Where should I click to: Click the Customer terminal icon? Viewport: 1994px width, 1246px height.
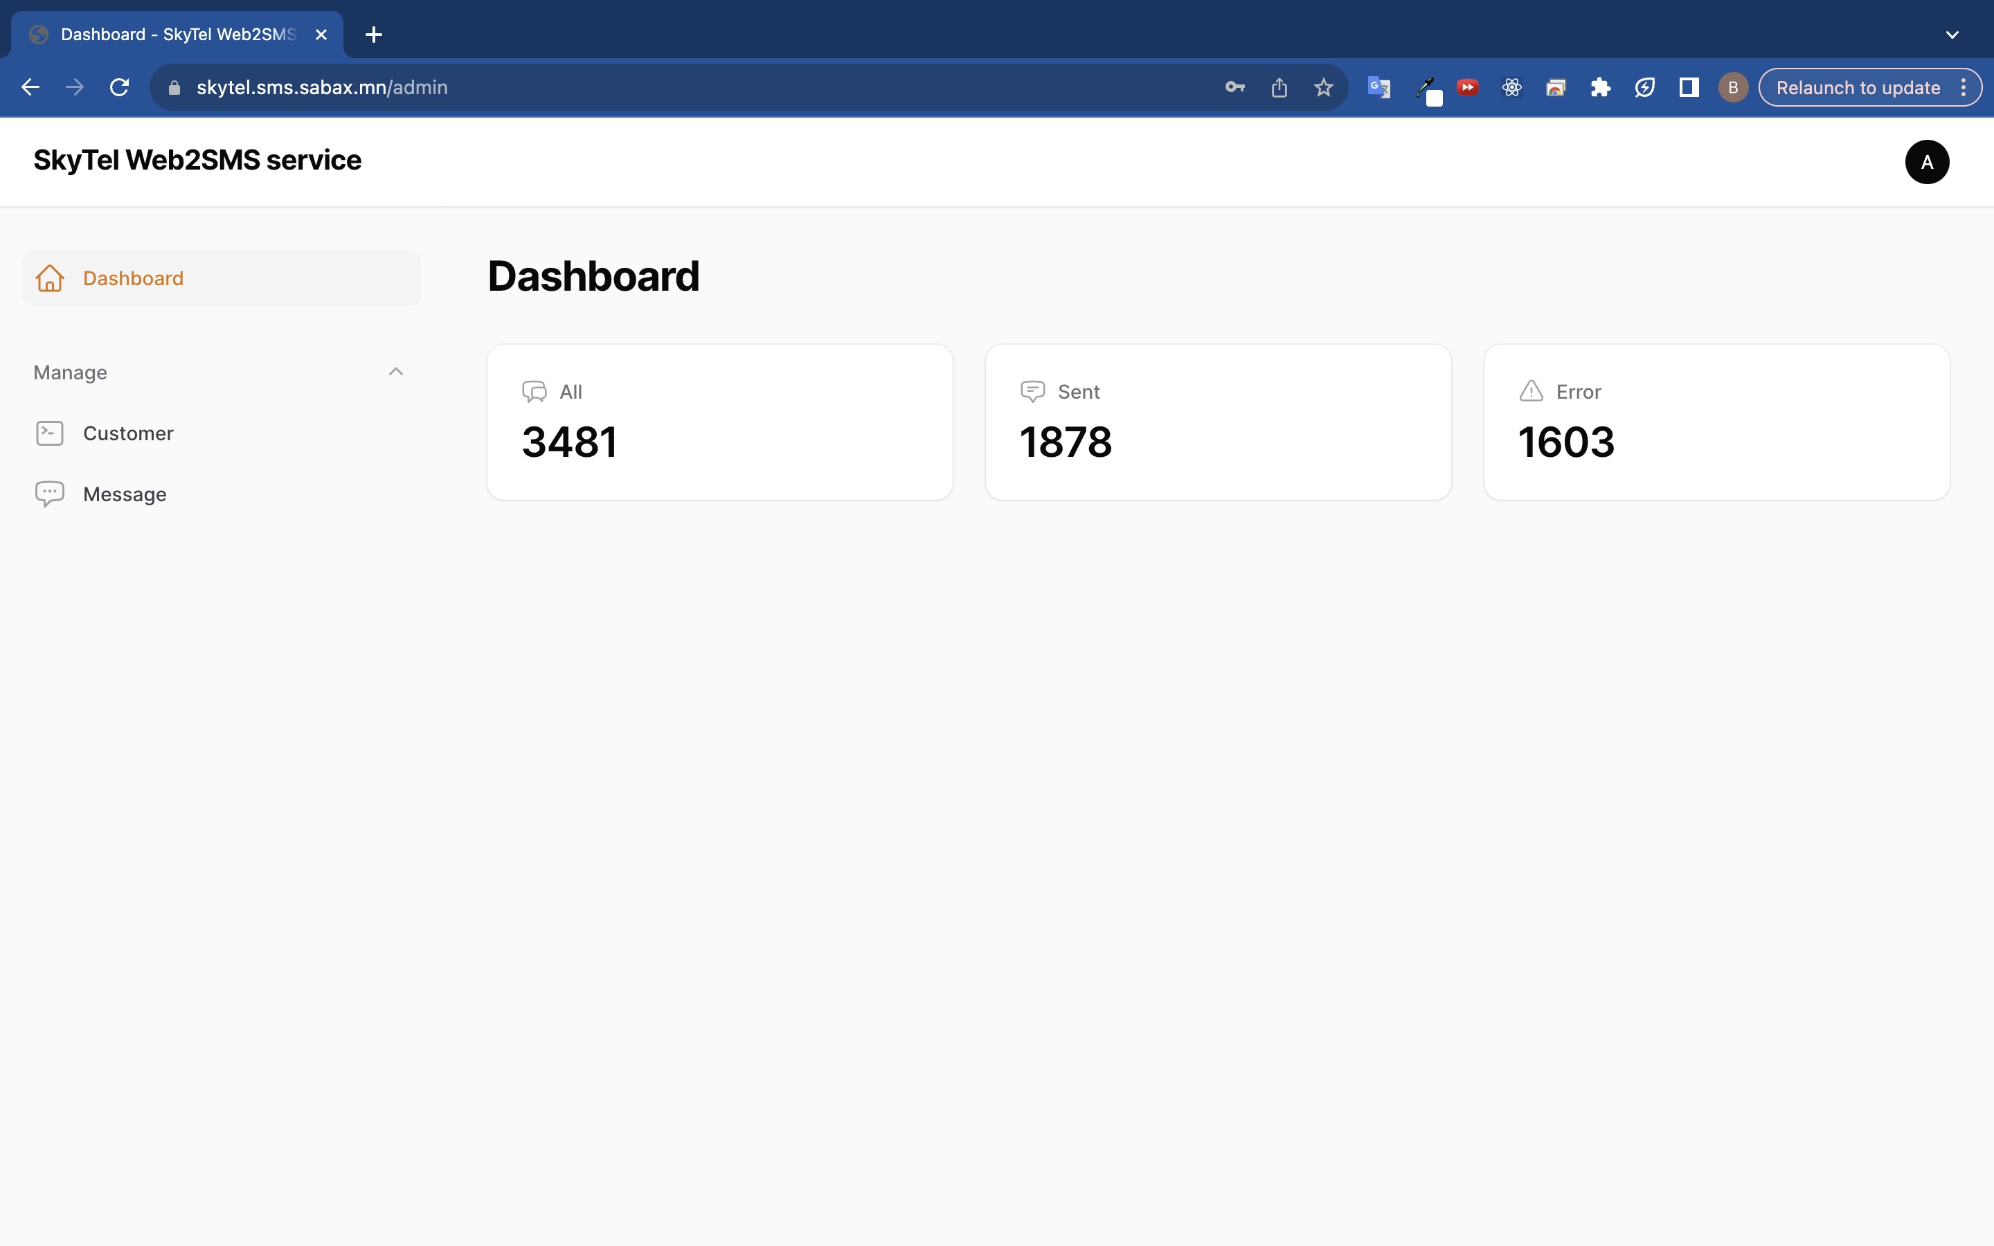[x=49, y=433]
